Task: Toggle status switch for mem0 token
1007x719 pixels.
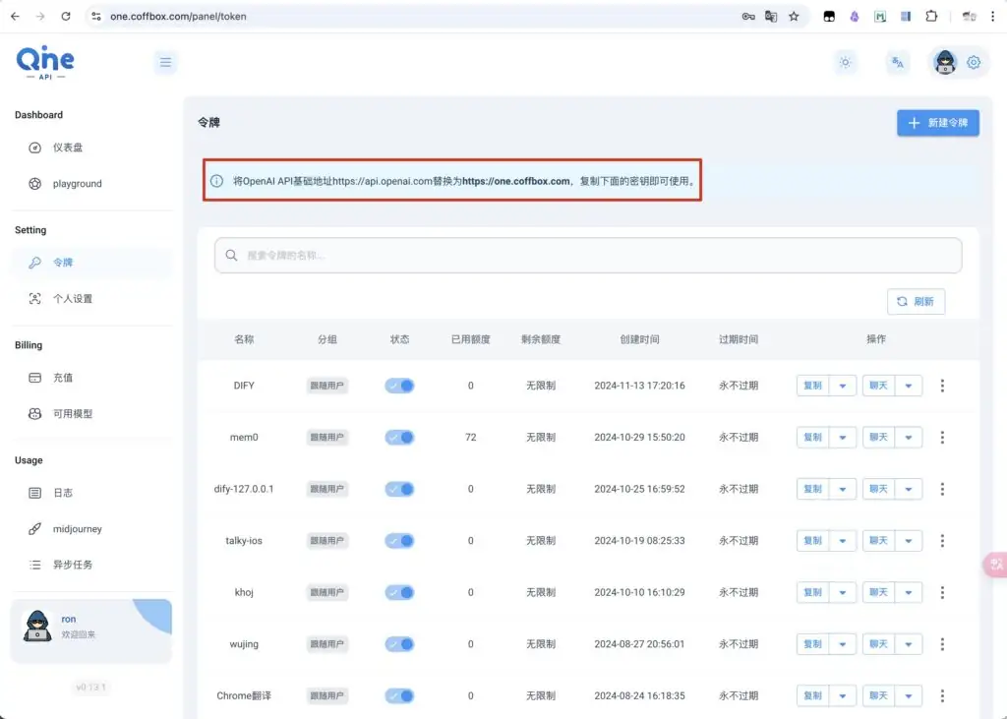Action: click(399, 437)
